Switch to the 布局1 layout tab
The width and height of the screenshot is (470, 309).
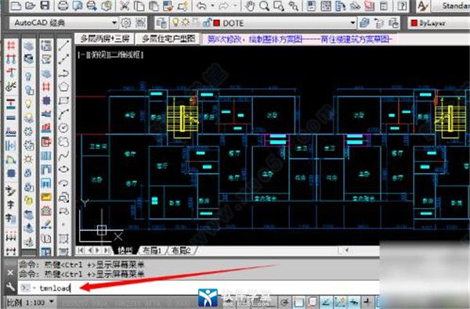[152, 250]
